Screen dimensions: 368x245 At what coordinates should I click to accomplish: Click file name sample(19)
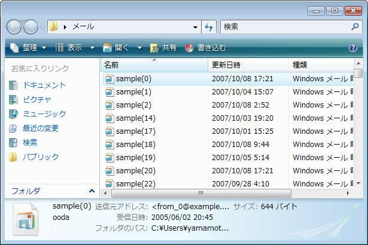(136, 158)
